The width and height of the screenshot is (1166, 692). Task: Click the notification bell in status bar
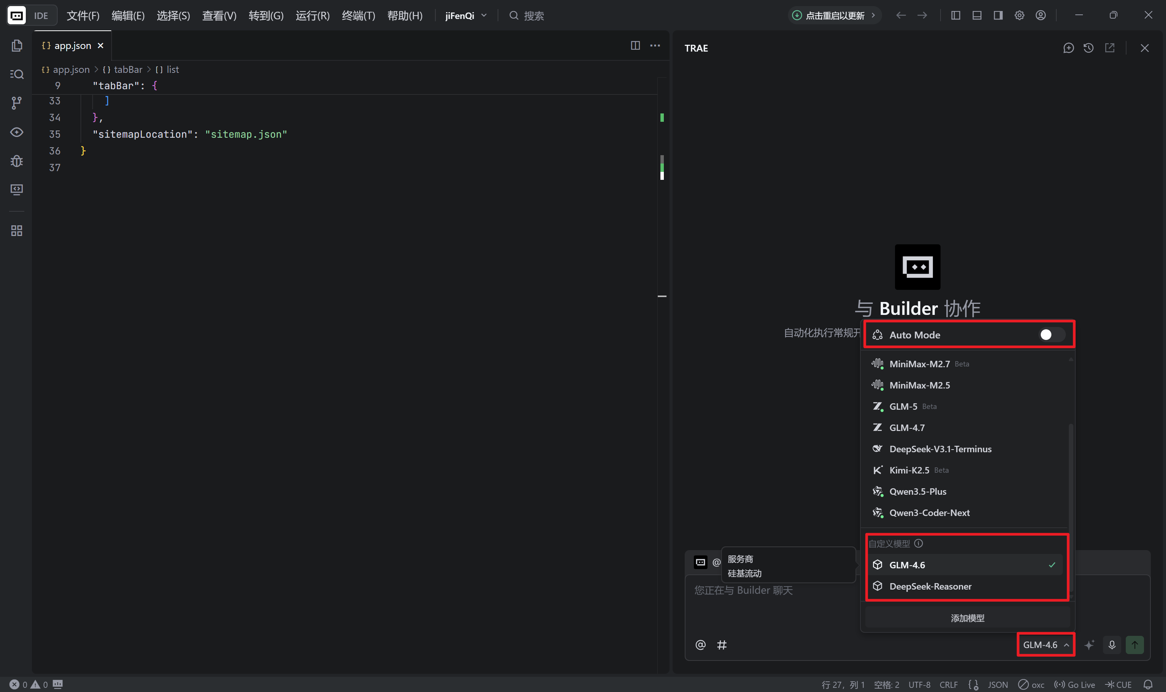[1148, 684]
